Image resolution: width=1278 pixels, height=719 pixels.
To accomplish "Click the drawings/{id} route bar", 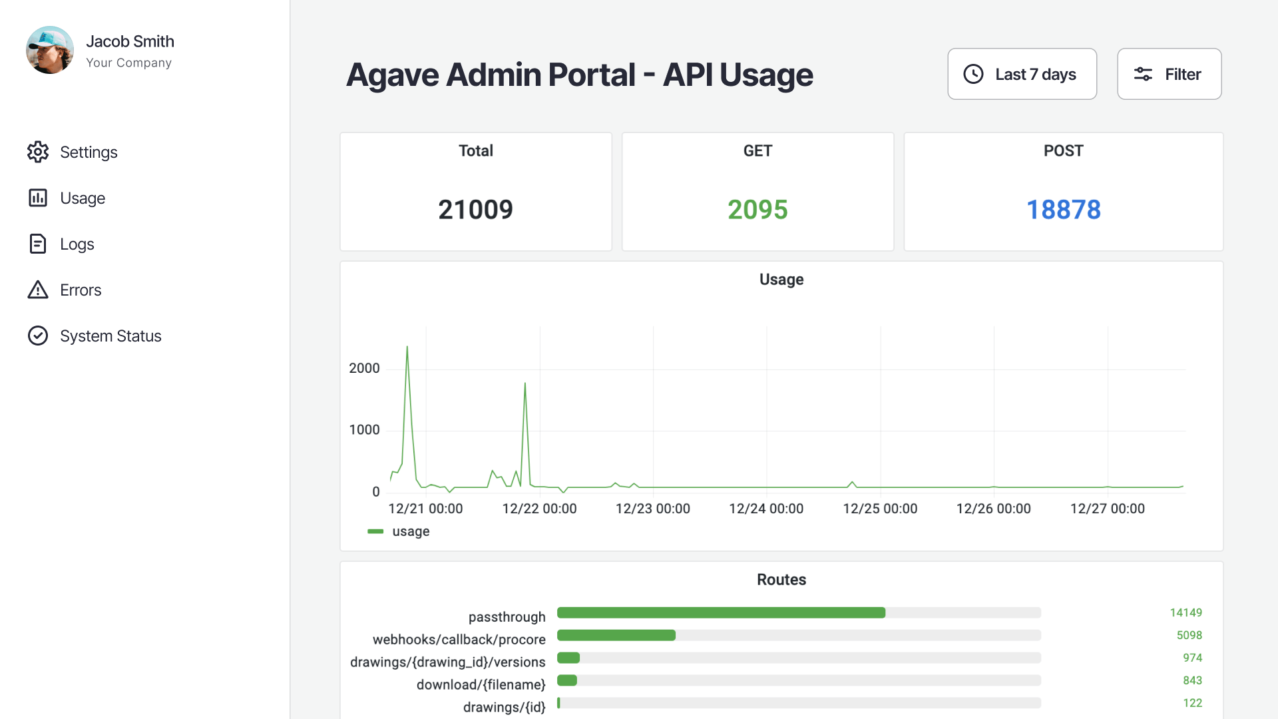I will coord(799,703).
